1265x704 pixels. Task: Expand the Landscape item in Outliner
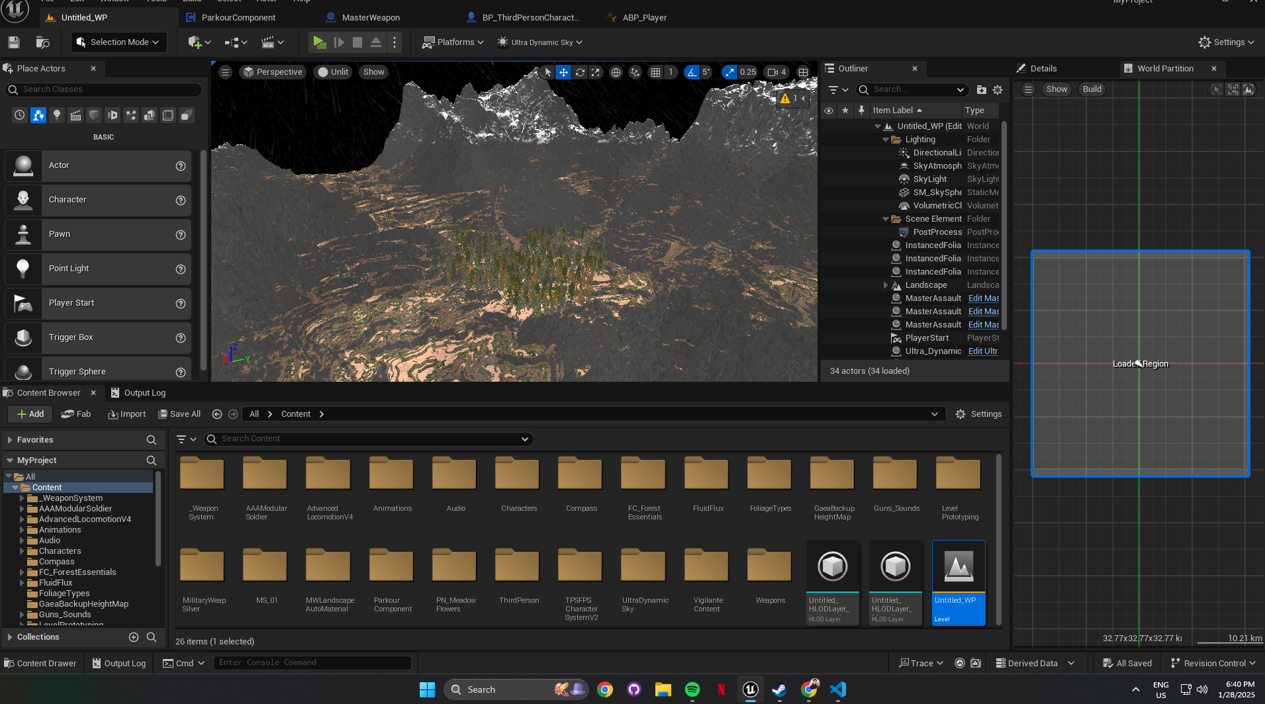pyautogui.click(x=886, y=285)
